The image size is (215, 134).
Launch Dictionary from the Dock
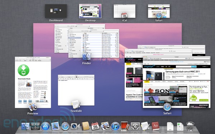(156, 126)
